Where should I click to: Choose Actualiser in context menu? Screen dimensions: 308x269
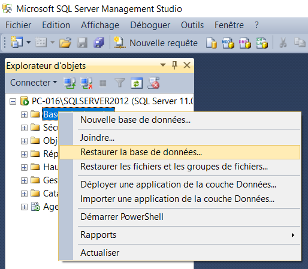pos(180,253)
